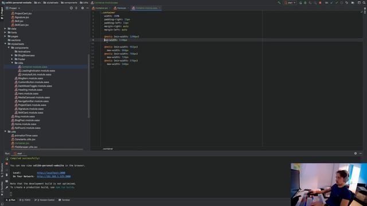Open the On Your Network URL link
This screenshot has width=367, height=206.
[53, 177]
